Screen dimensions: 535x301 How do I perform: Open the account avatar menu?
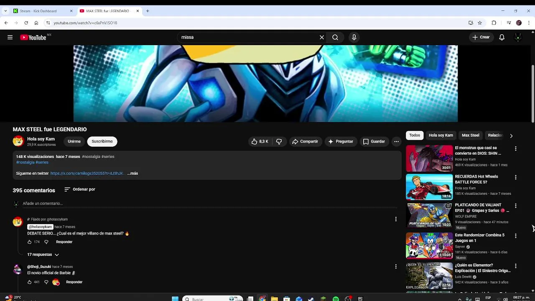(518, 37)
